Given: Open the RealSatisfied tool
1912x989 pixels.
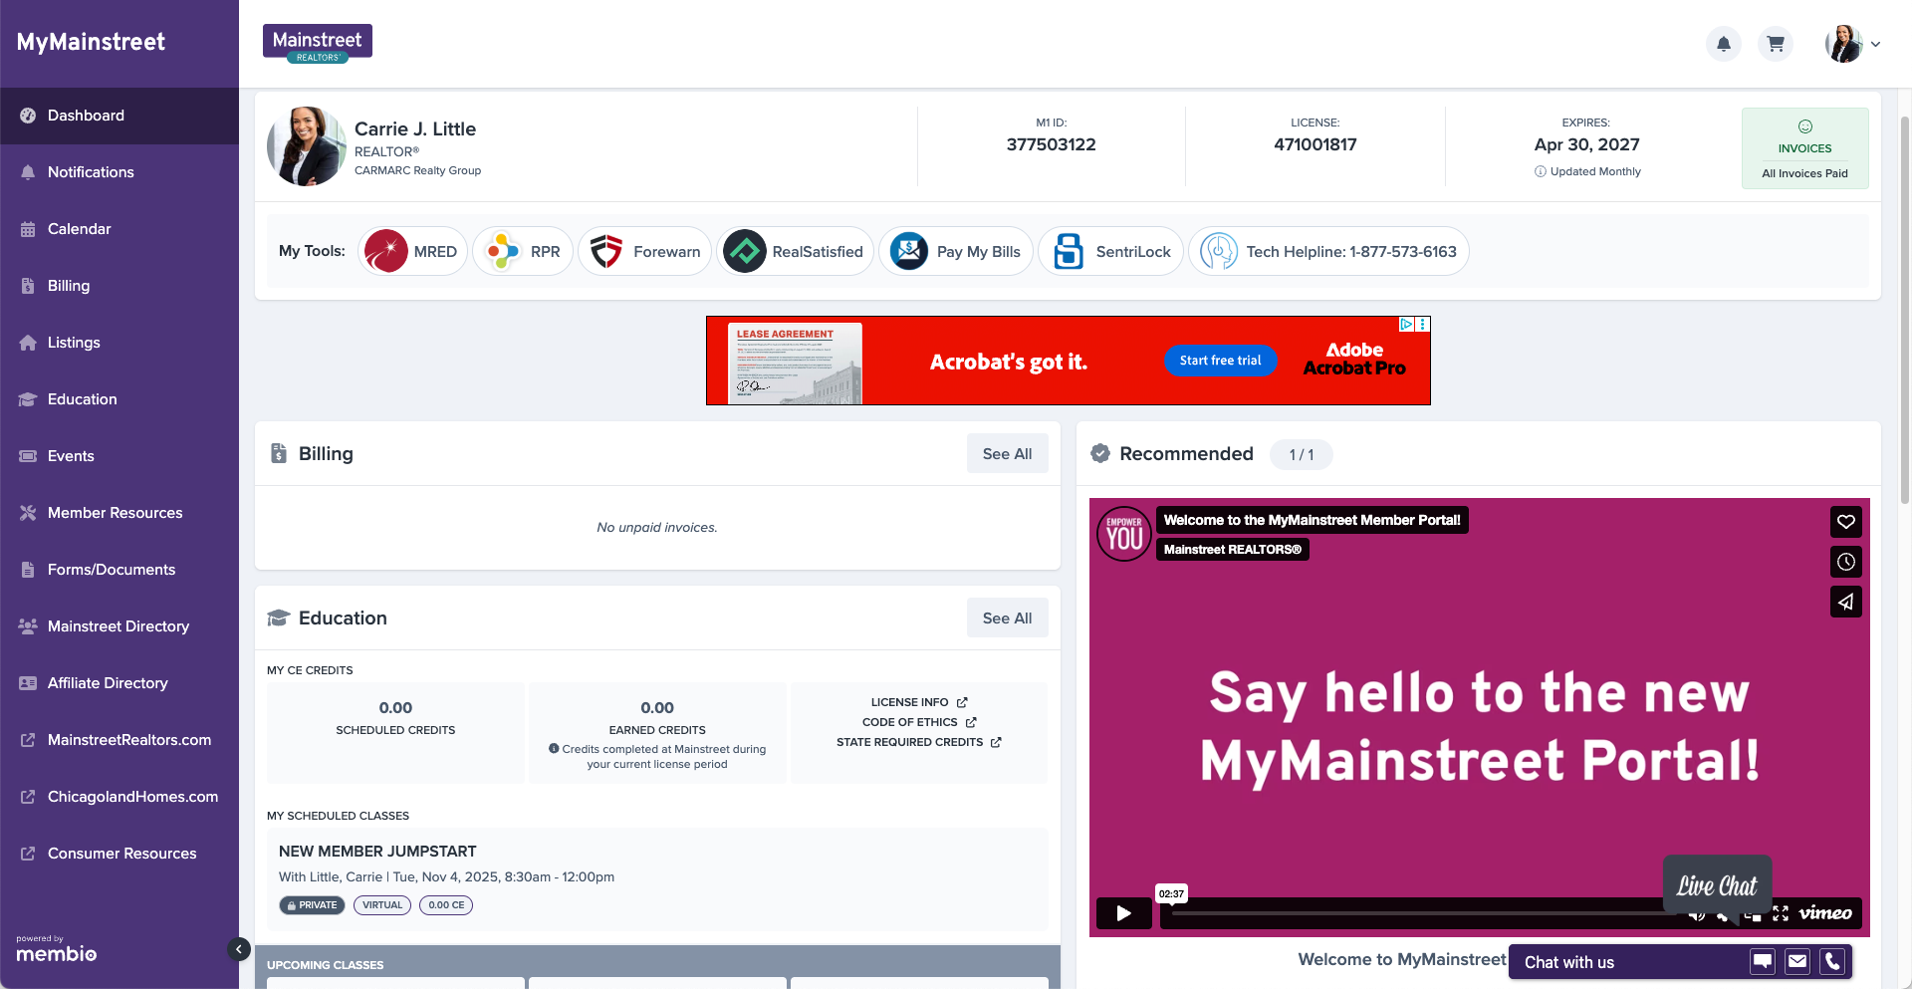Looking at the screenshot, I should 795,251.
